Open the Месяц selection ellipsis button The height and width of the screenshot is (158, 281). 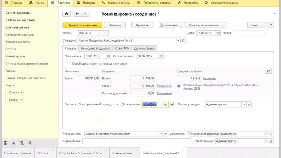coord(101,33)
